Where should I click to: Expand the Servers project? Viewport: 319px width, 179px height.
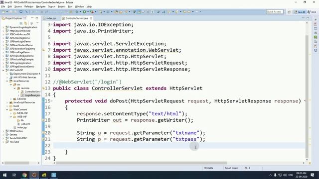pyautogui.click(x=3, y=135)
